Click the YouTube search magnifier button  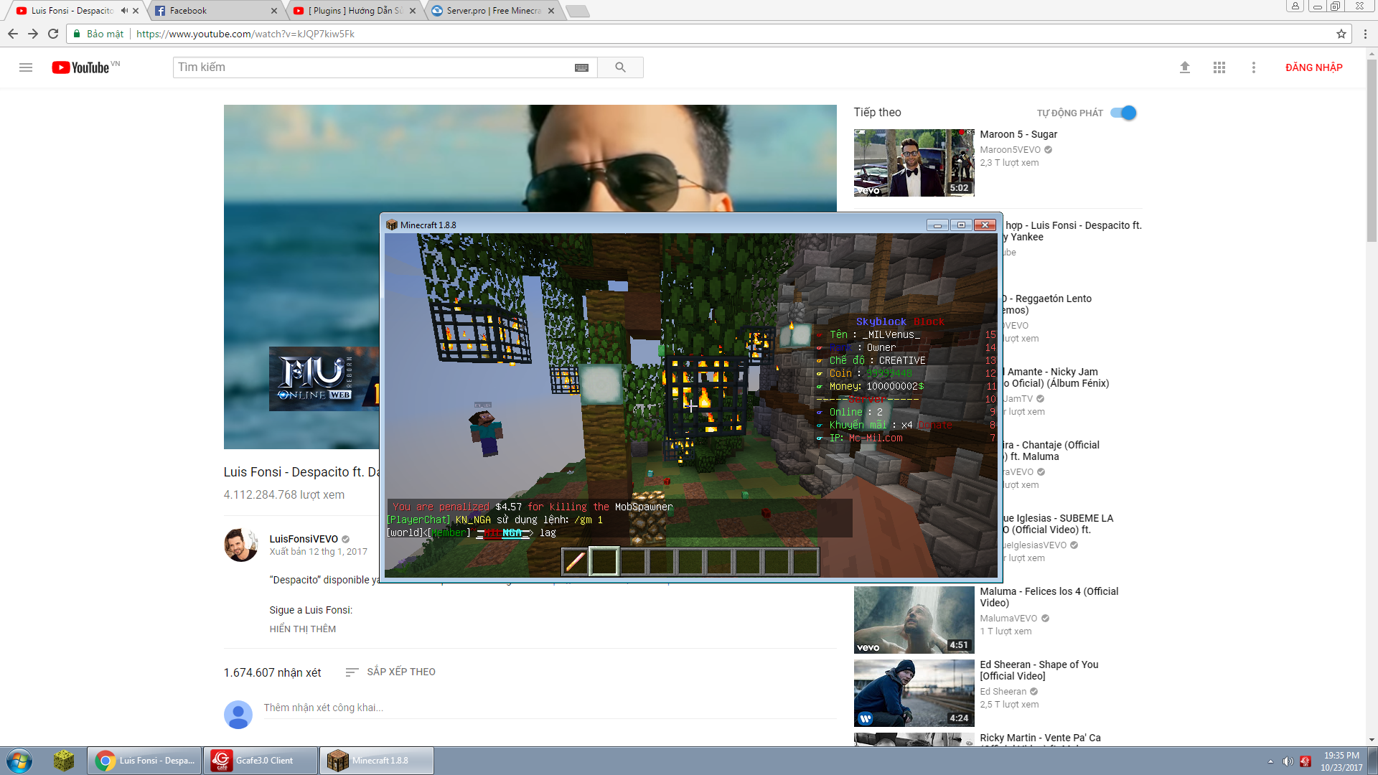pos(620,67)
